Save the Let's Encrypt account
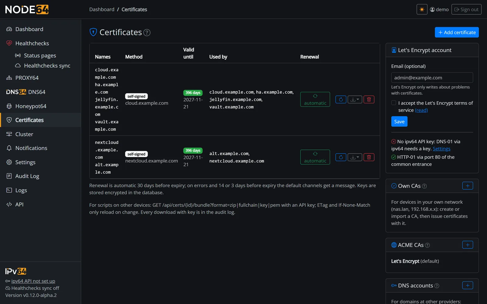 (x=399, y=122)
